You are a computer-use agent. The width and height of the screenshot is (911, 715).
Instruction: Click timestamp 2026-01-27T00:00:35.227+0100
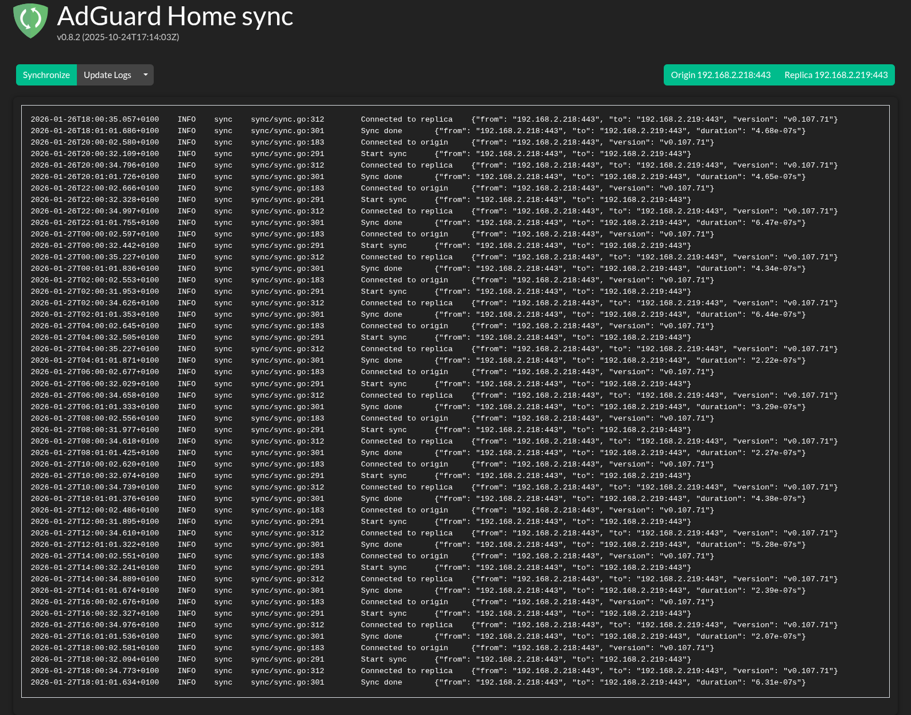coord(95,257)
